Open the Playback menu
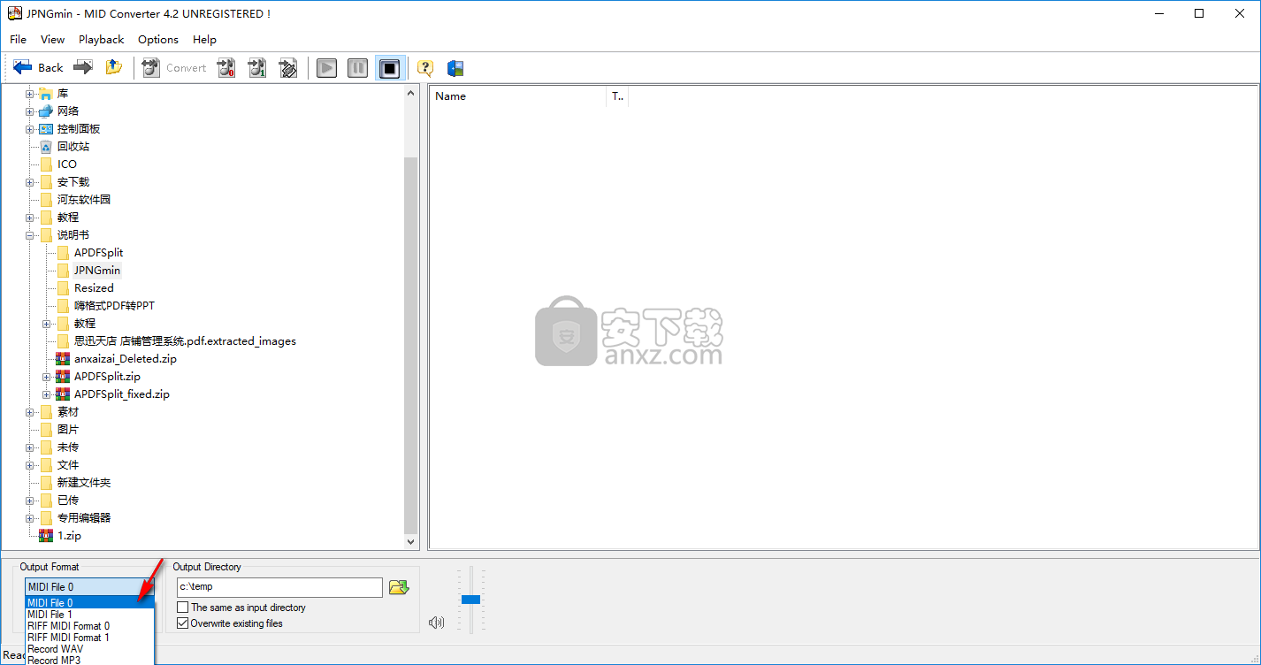This screenshot has height=665, width=1261. click(101, 39)
